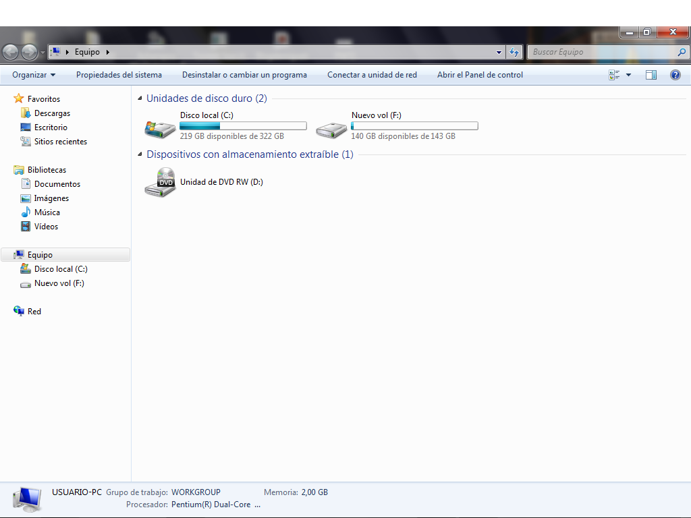Screen dimensions: 691x518
Task: Click computer icon in details pane
Action: (x=27, y=500)
